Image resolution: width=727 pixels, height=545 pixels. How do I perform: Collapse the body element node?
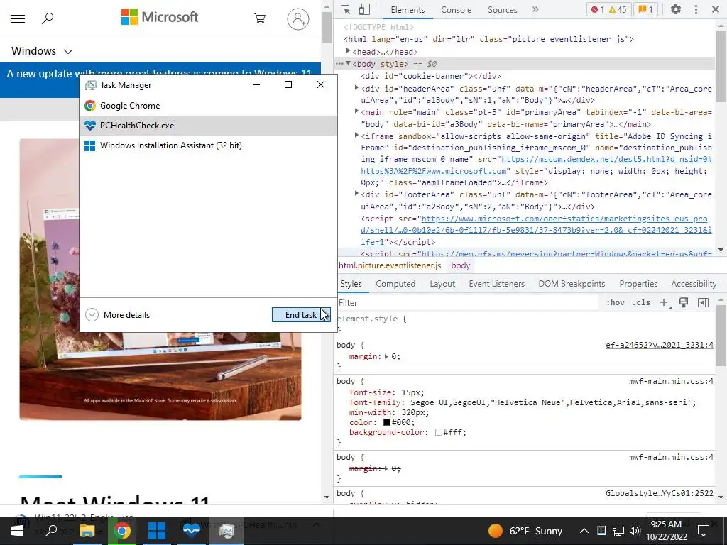348,63
